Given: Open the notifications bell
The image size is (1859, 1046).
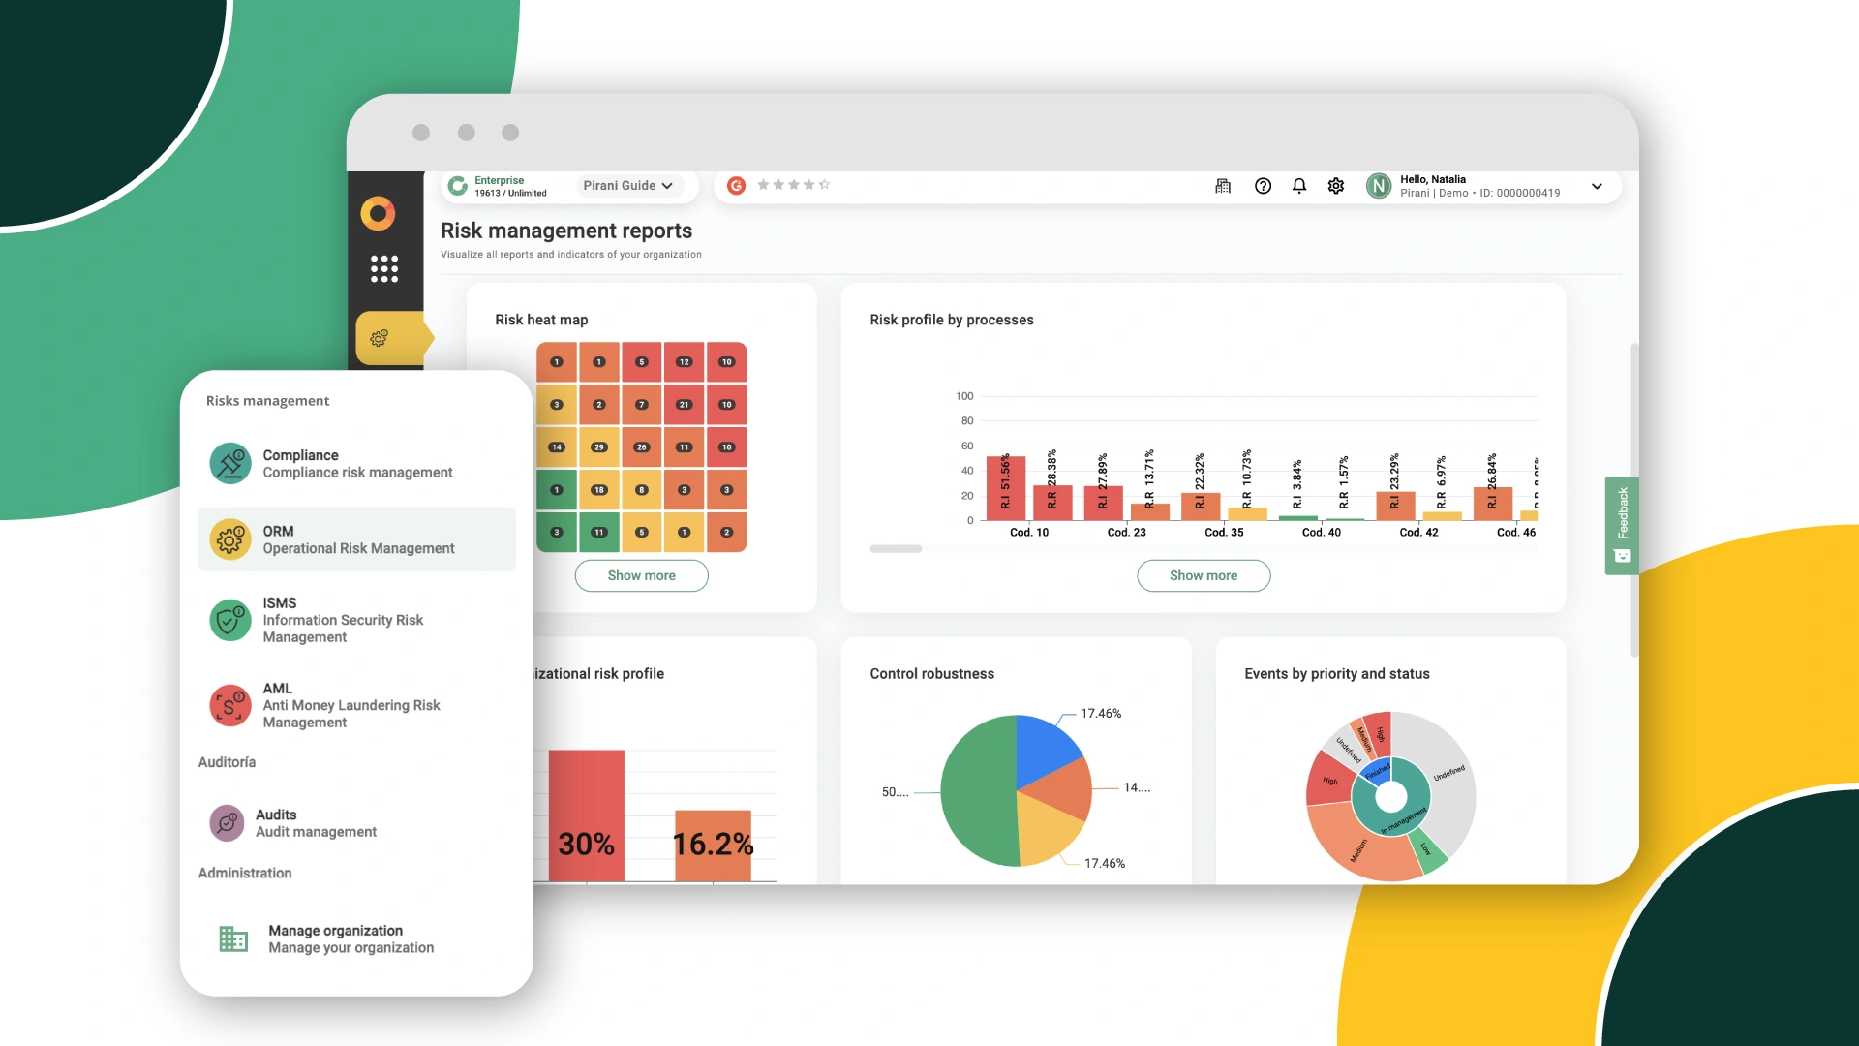Looking at the screenshot, I should point(1299,186).
